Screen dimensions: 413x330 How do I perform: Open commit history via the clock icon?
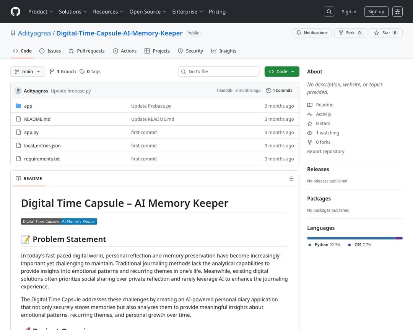coord(268,90)
